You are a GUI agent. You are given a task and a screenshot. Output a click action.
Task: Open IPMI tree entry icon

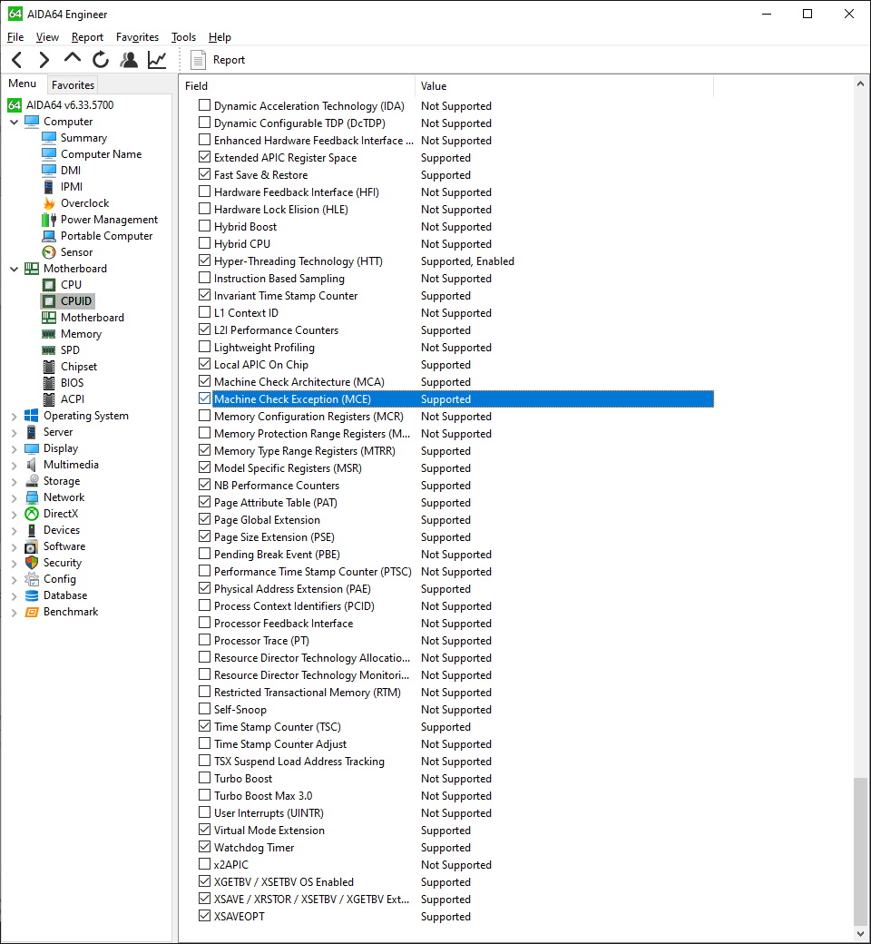click(49, 187)
